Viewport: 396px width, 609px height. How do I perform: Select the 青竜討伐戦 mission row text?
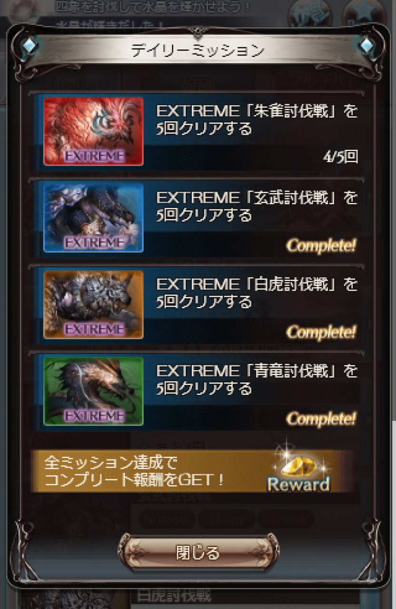tap(257, 379)
